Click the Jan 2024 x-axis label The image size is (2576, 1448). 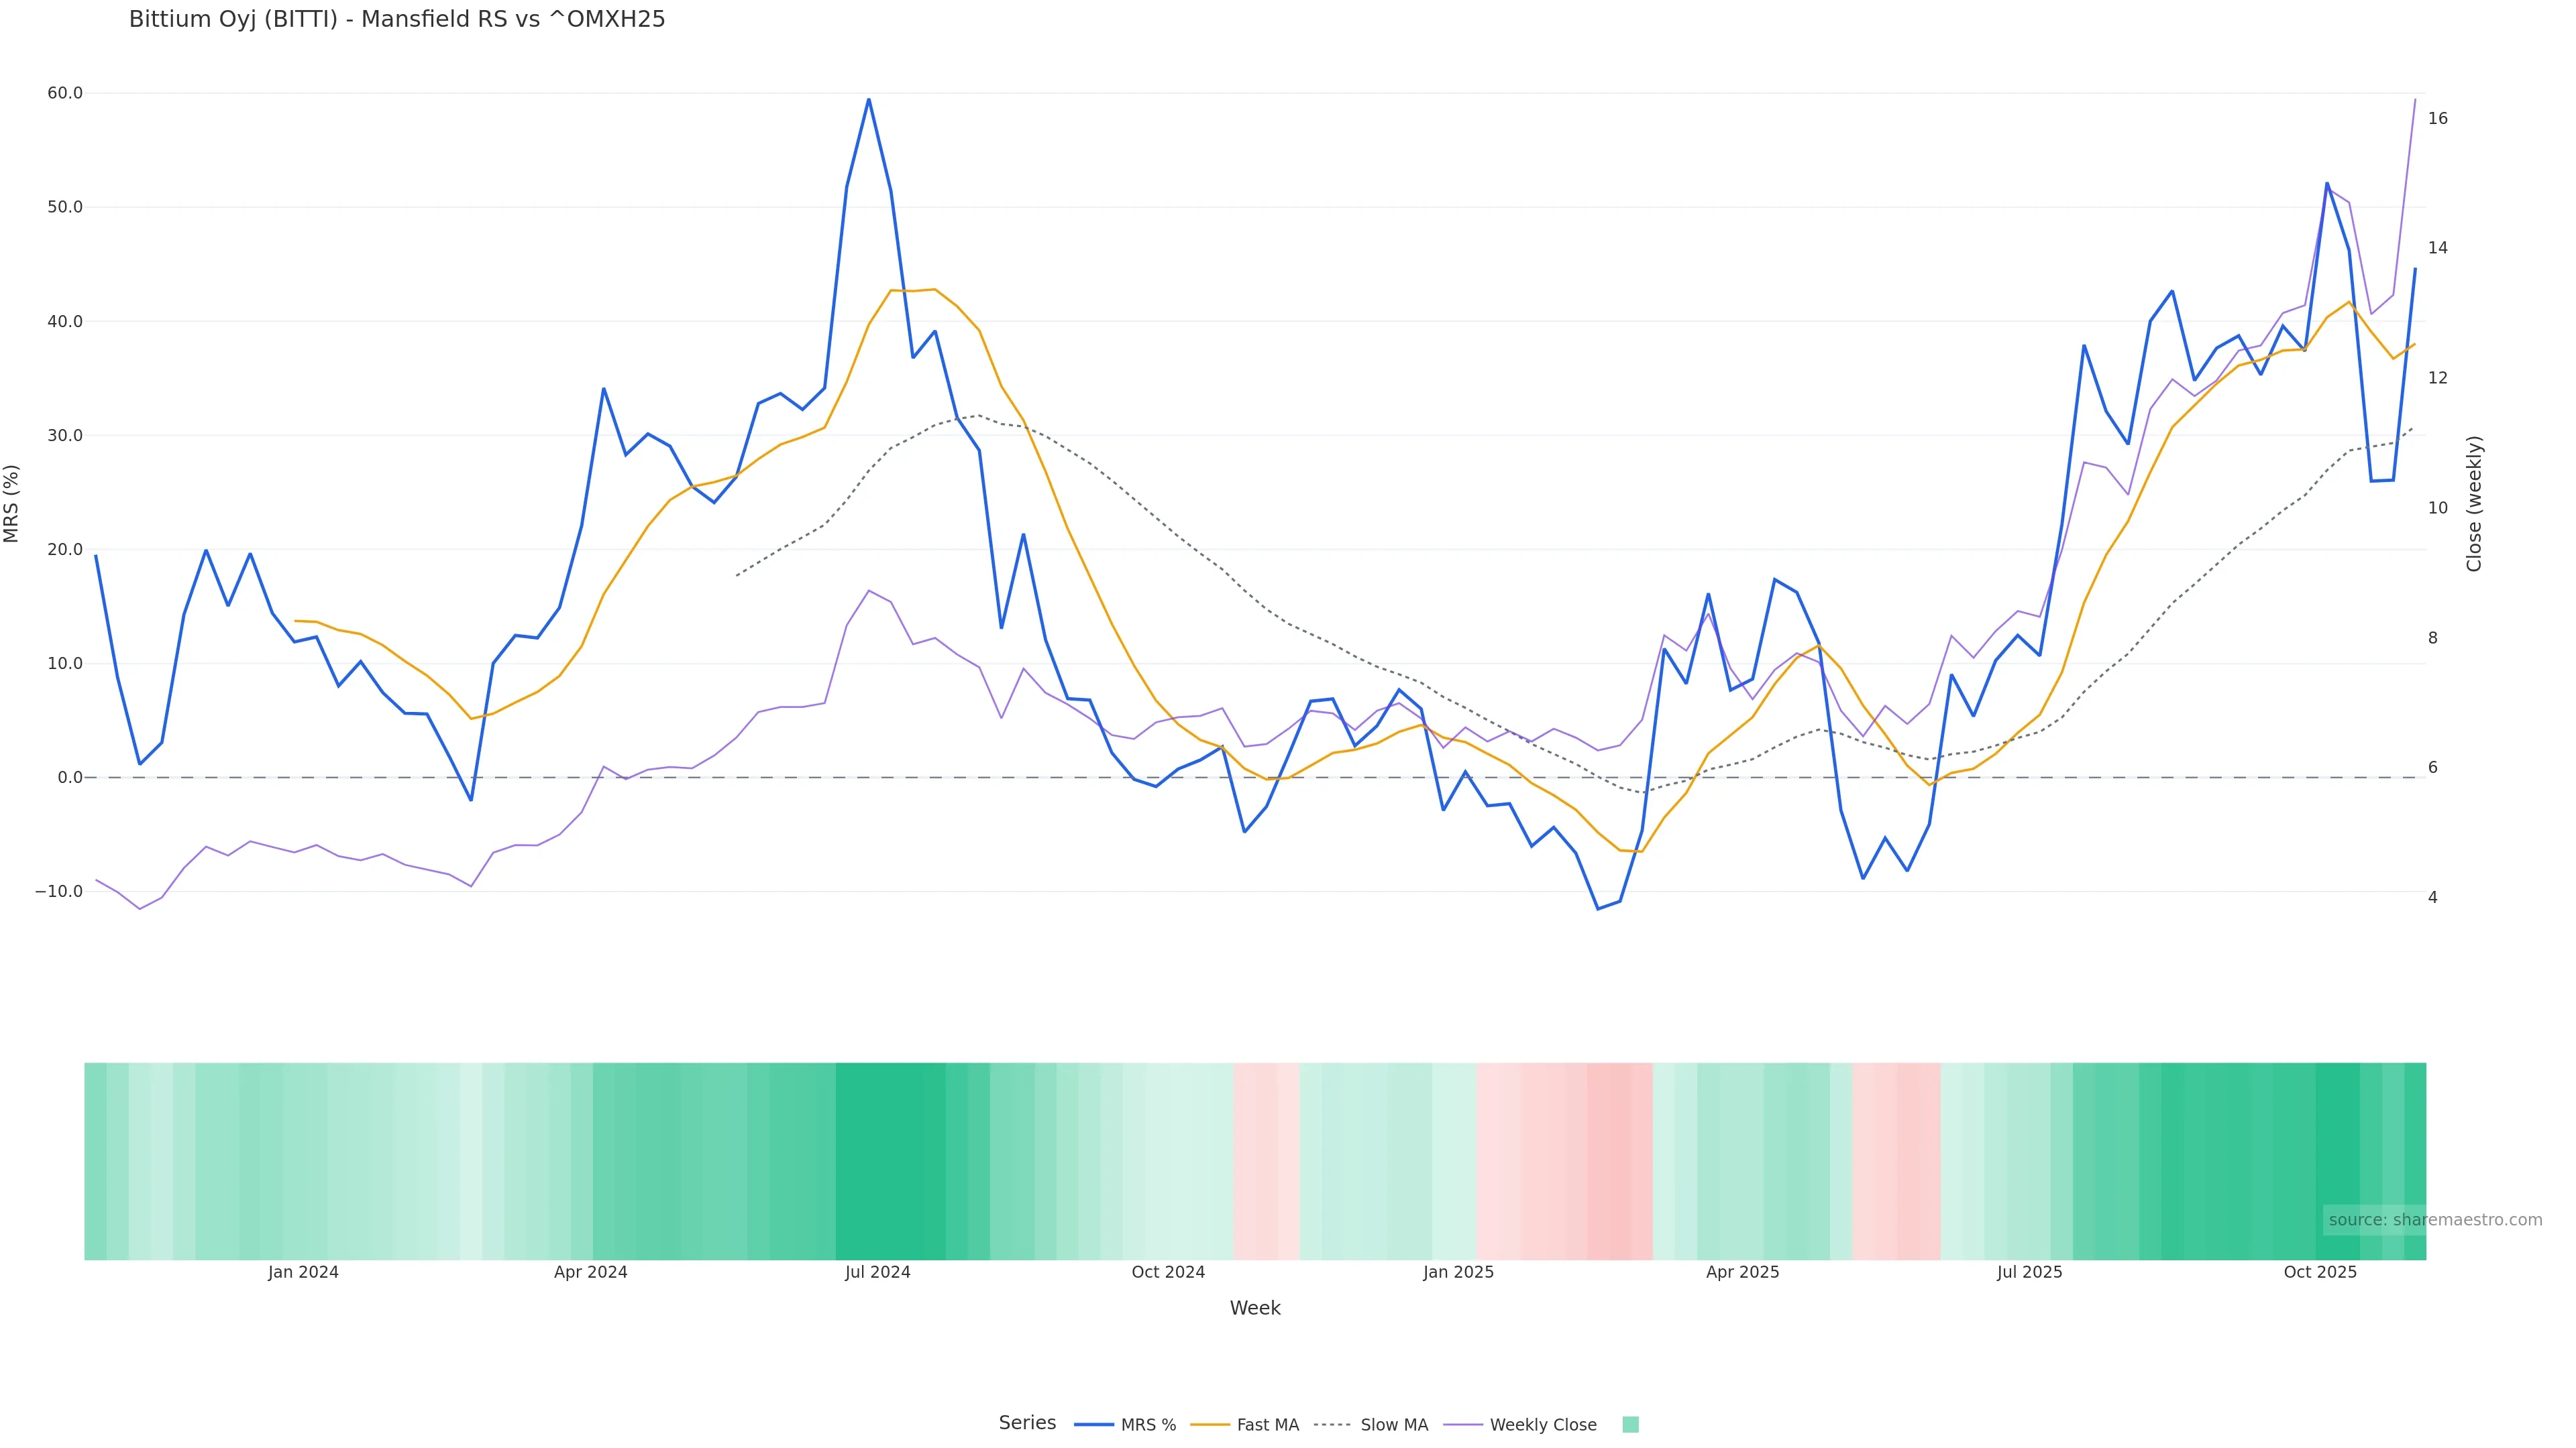[303, 1272]
